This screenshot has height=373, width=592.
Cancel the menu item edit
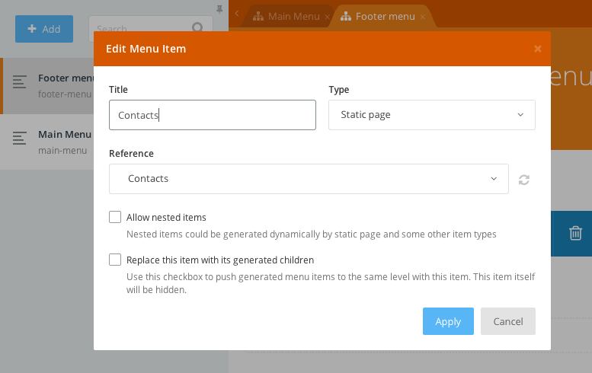[x=507, y=321]
